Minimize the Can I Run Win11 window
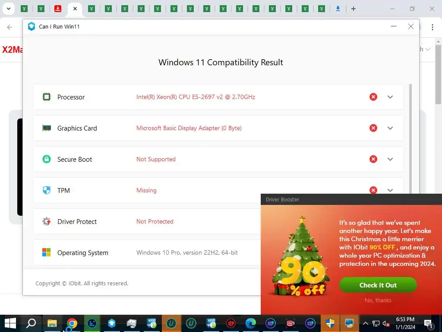The height and width of the screenshot is (332, 442). coord(394,26)
